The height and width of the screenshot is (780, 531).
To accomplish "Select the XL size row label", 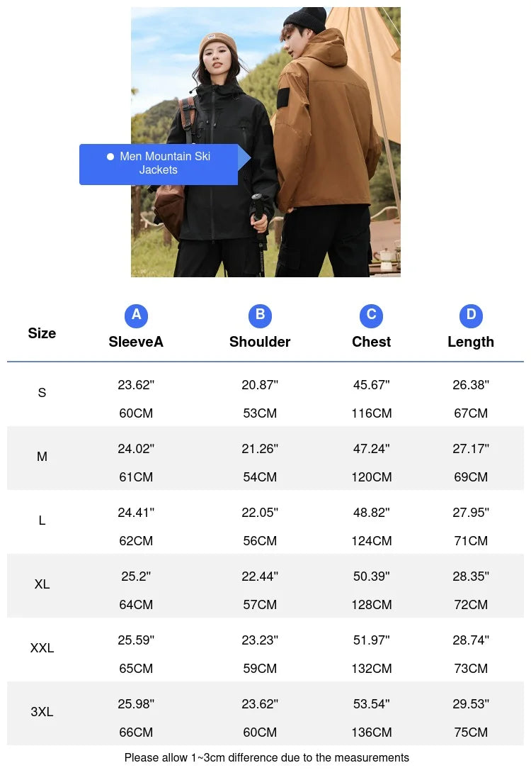I will (x=42, y=584).
